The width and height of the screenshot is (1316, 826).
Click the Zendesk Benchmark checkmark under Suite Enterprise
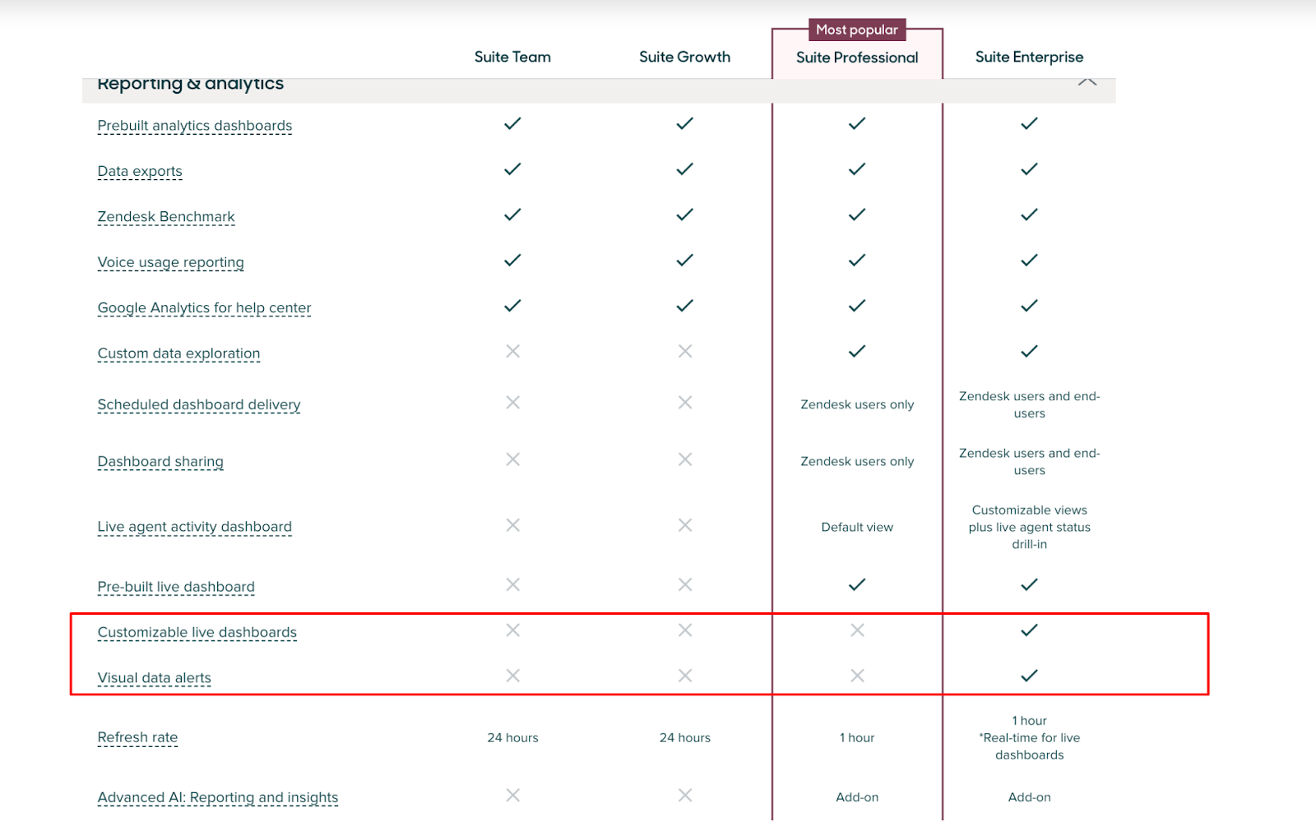click(1029, 215)
